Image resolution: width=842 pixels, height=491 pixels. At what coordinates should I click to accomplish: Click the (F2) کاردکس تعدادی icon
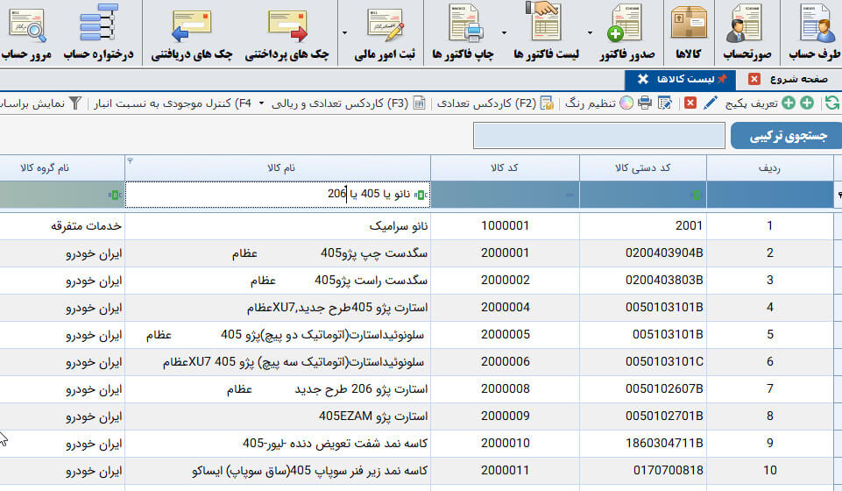click(x=547, y=103)
